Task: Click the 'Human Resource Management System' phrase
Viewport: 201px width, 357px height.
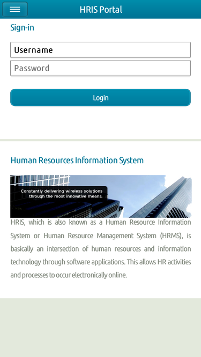Action: [x=100, y=236]
